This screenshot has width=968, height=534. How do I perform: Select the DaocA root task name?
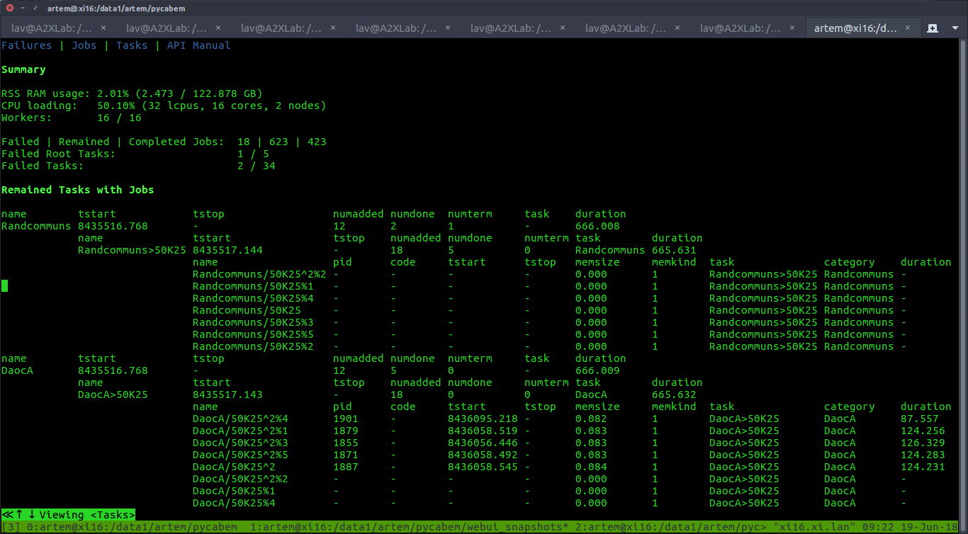pyautogui.click(x=17, y=370)
